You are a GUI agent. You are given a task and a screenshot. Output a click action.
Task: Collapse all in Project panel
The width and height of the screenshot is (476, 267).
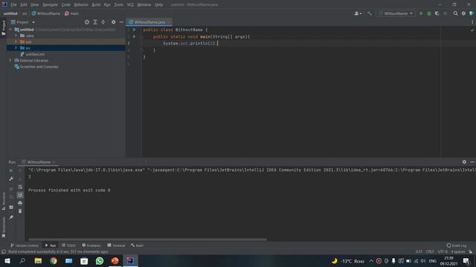coord(103,22)
